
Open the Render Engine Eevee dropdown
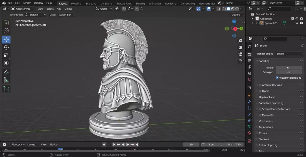click(x=290, y=54)
